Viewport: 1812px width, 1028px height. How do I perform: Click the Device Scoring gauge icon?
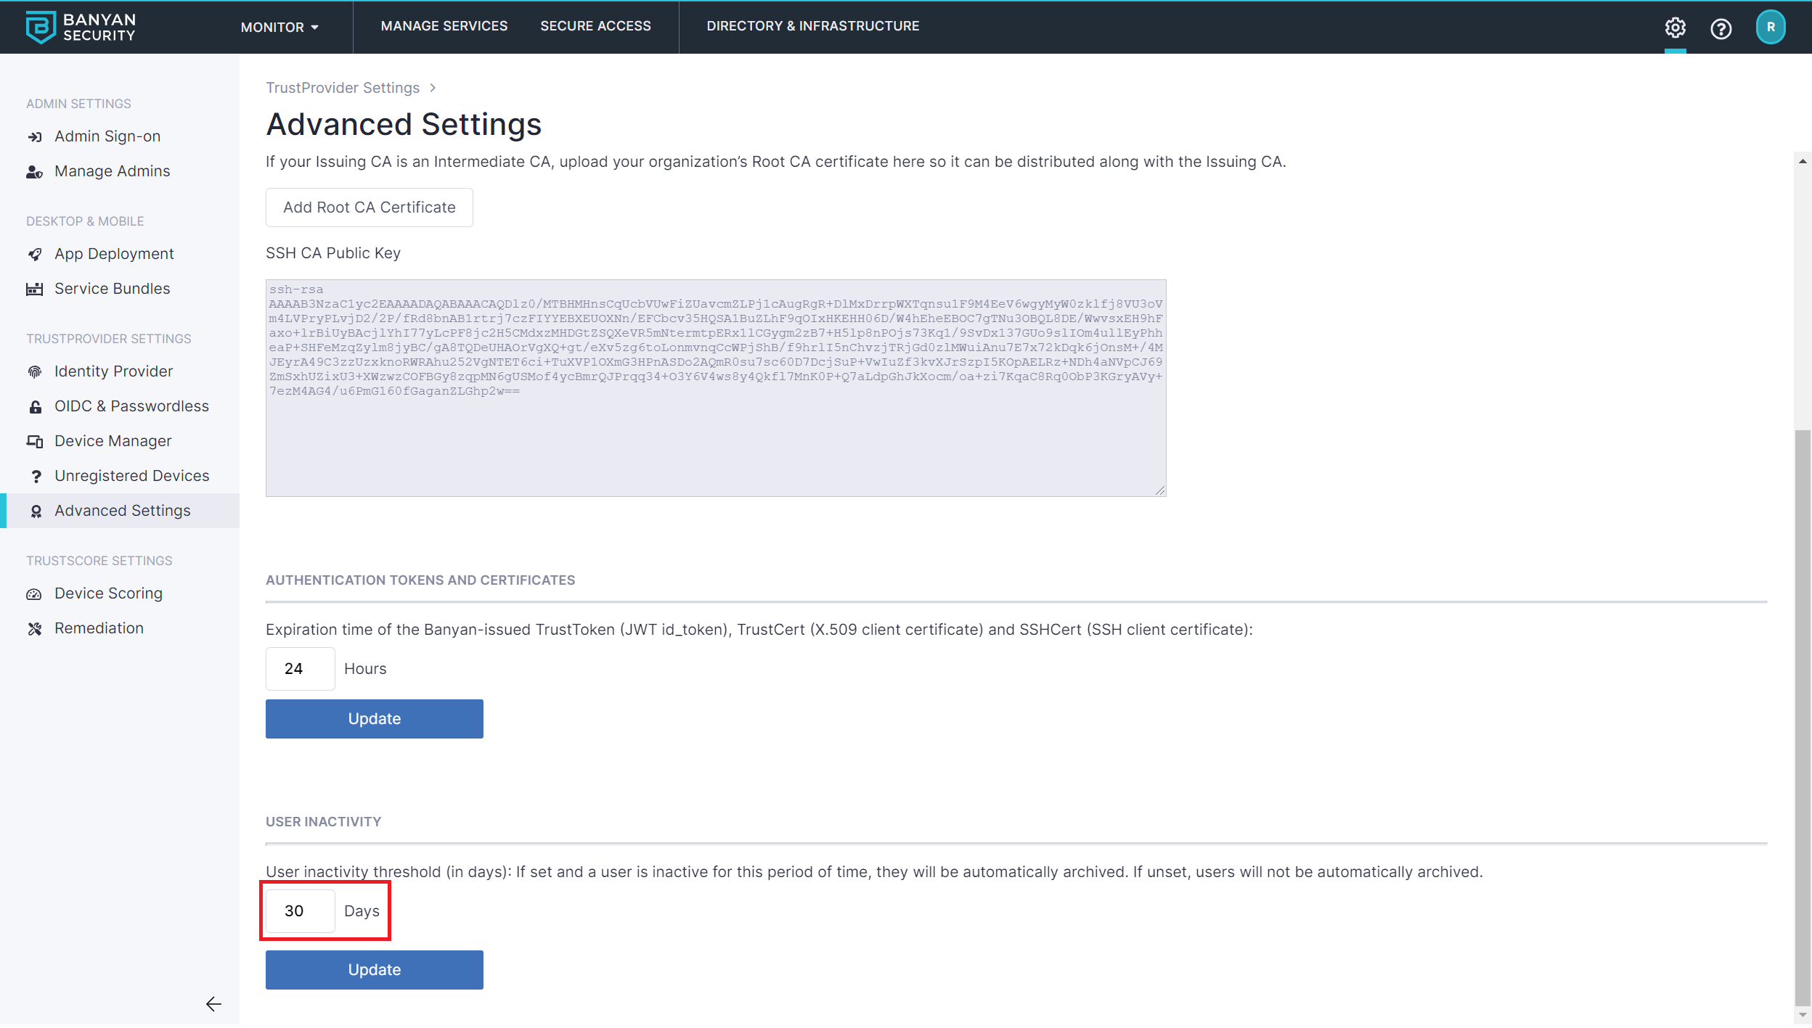tap(35, 594)
